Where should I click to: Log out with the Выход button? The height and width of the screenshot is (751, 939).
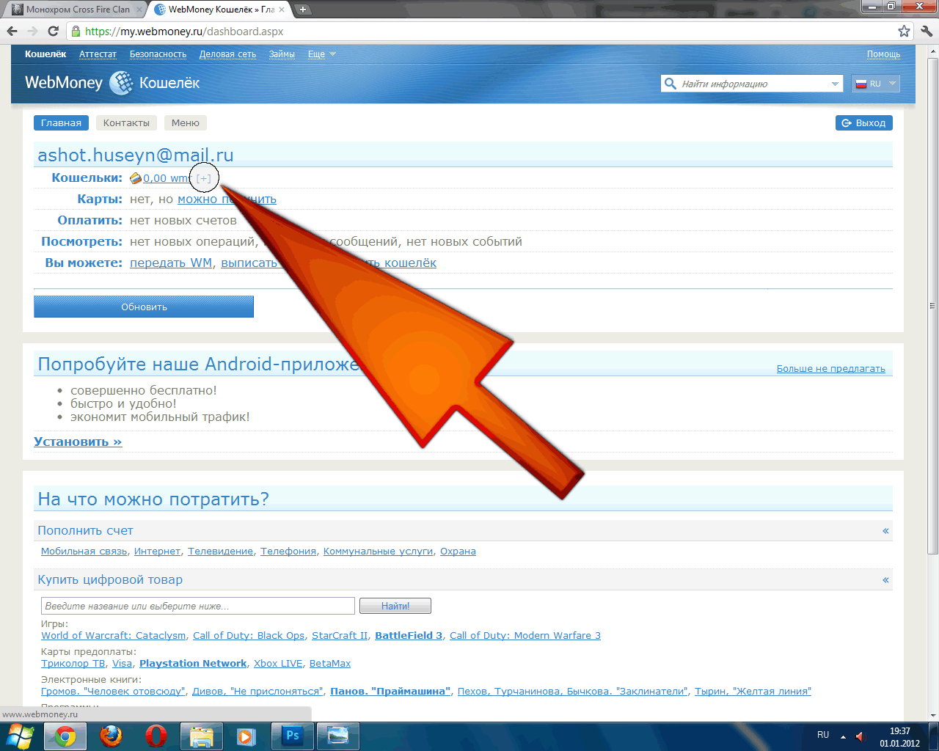click(864, 123)
